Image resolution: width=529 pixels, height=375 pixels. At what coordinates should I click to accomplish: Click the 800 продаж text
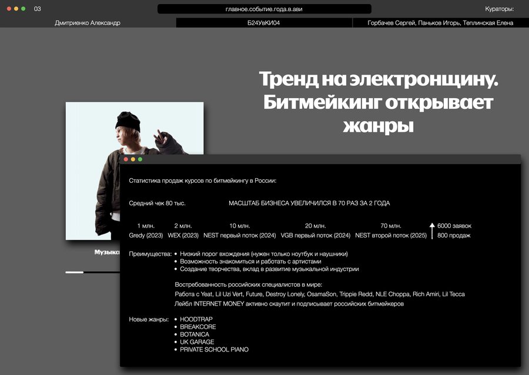(x=454, y=235)
